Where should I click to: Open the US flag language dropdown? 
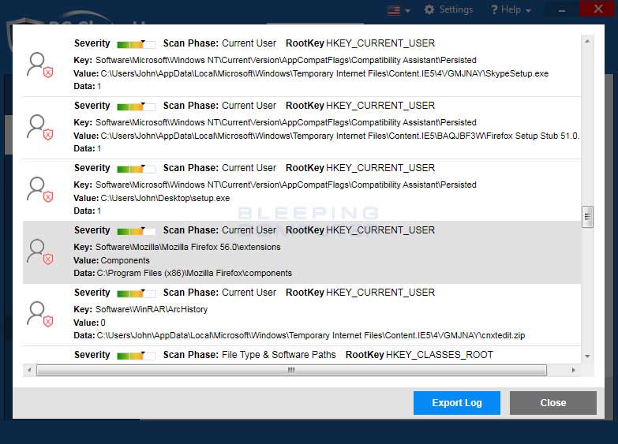pos(399,10)
